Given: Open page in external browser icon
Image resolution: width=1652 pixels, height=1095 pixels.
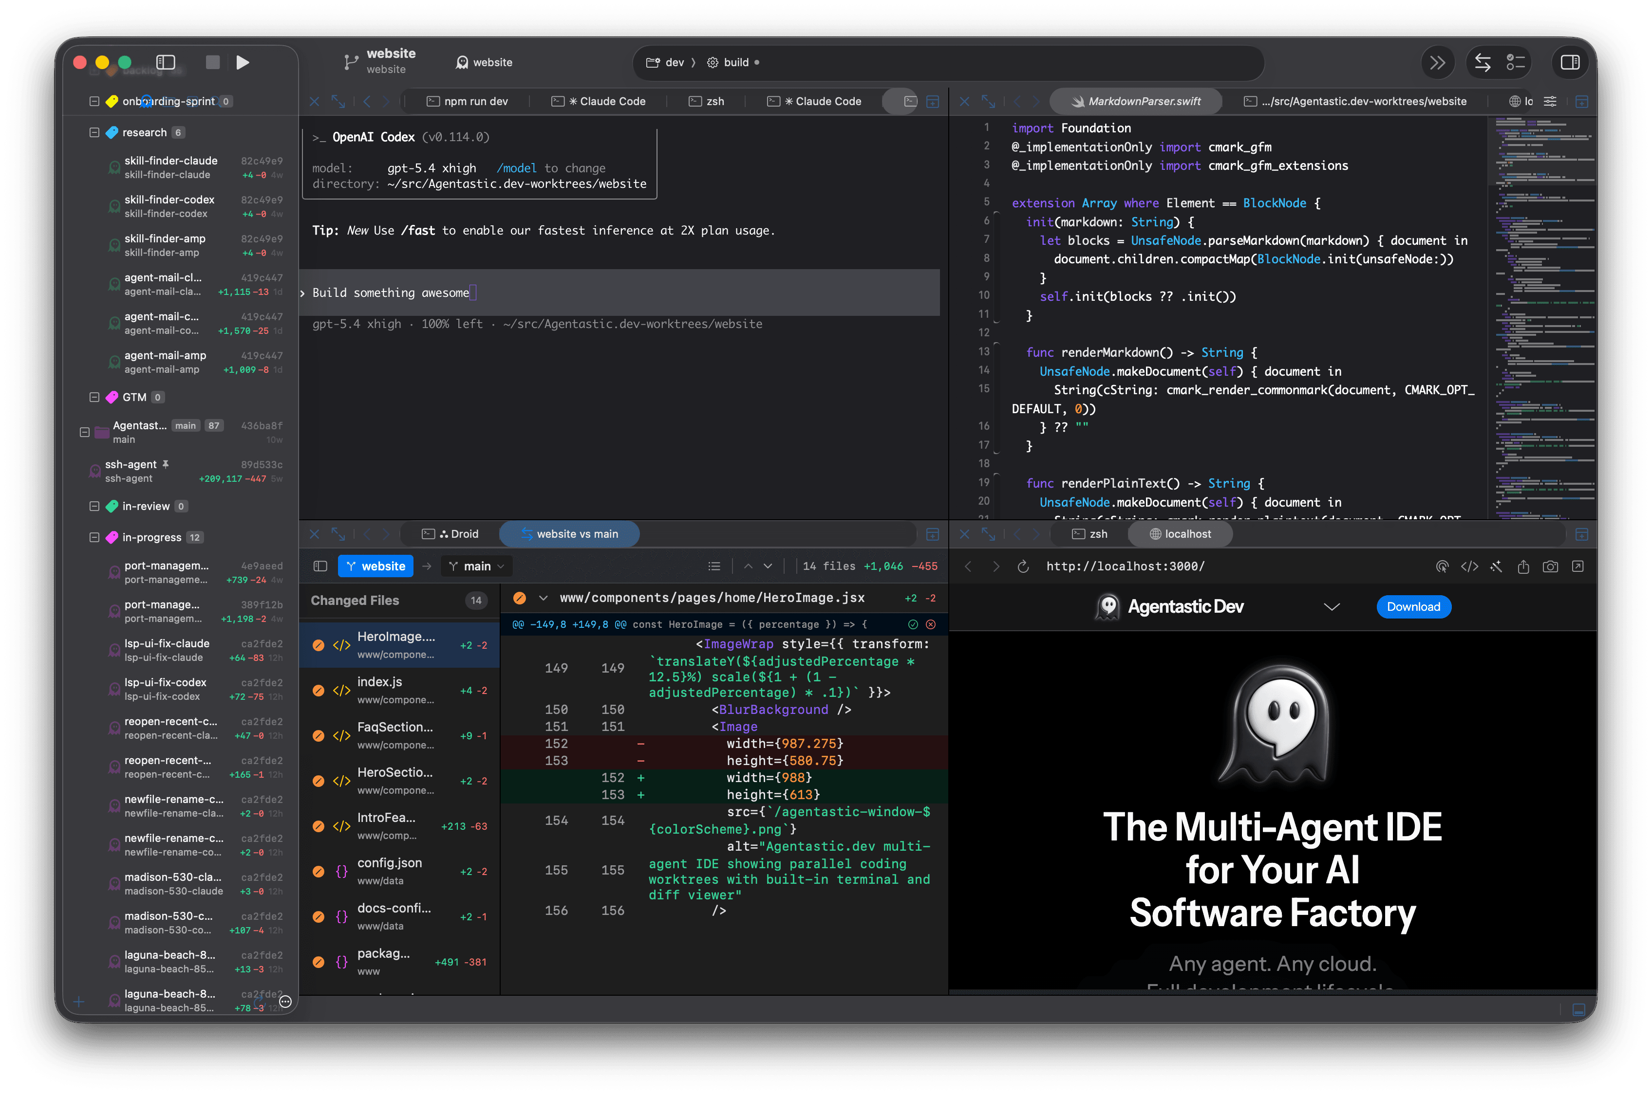Looking at the screenshot, I should 1577,566.
